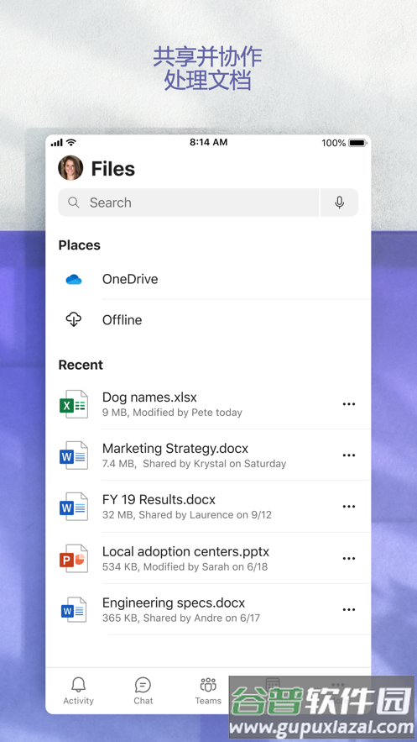The height and width of the screenshot is (742, 417).
Task: Open more options for Local adoption centers.pptx
Action: click(x=348, y=559)
